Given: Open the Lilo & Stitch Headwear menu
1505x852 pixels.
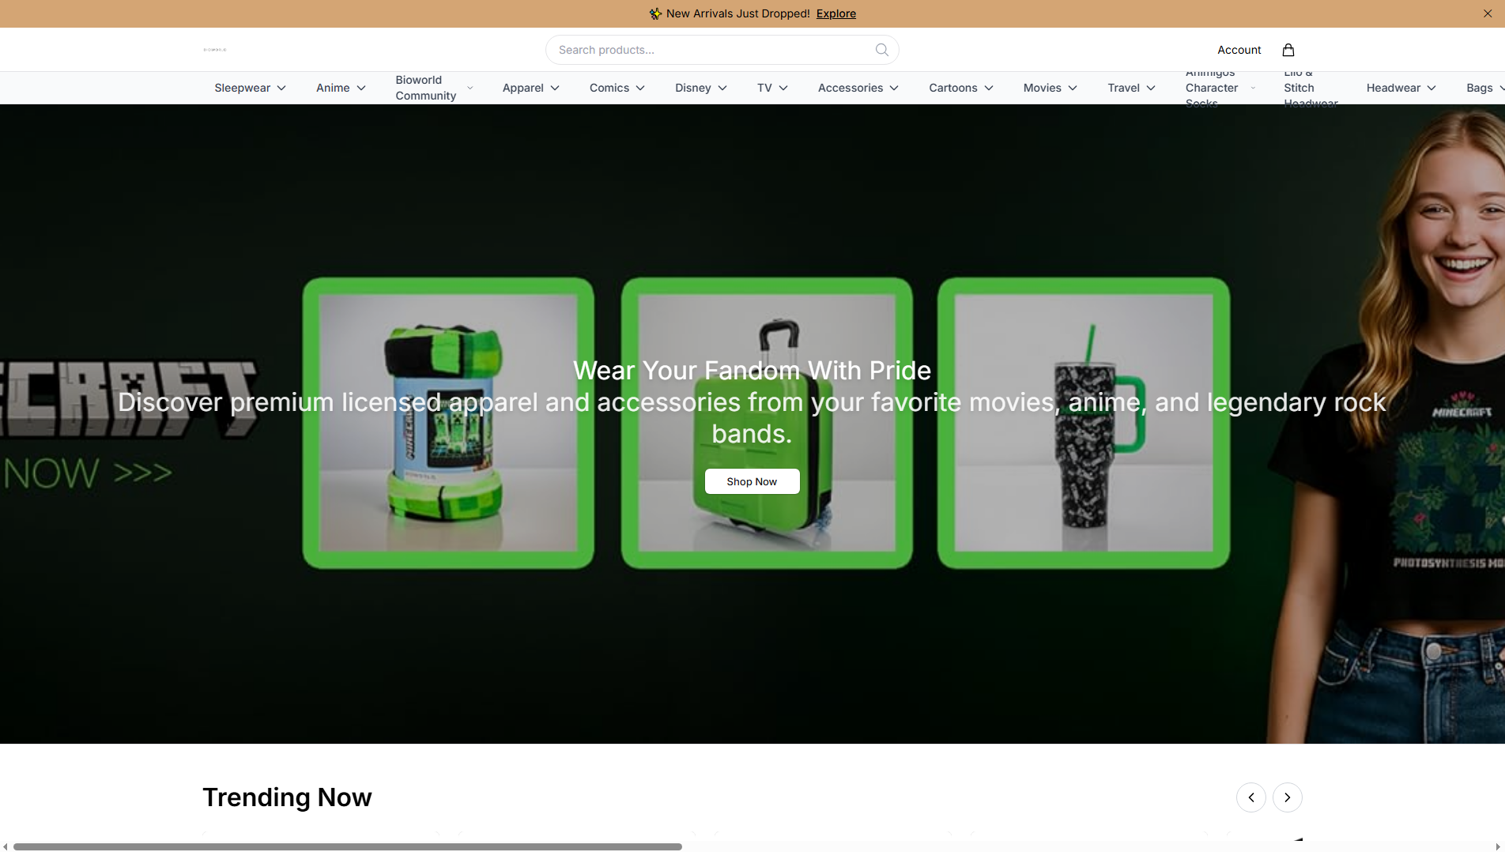Looking at the screenshot, I should pyautogui.click(x=1311, y=88).
